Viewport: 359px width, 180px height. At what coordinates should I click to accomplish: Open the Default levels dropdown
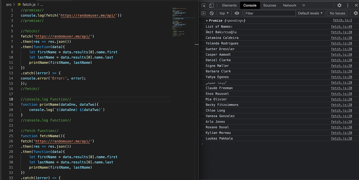[x=311, y=13]
